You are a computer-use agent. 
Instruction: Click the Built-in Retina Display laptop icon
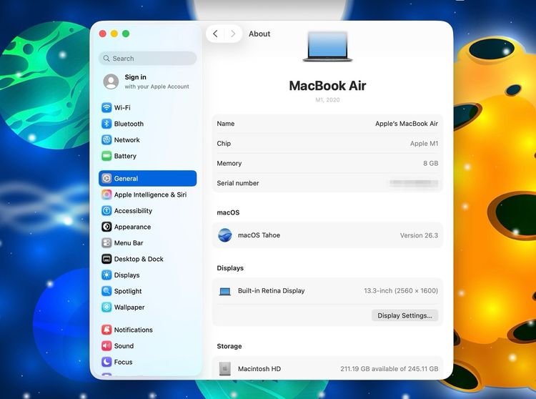point(225,291)
